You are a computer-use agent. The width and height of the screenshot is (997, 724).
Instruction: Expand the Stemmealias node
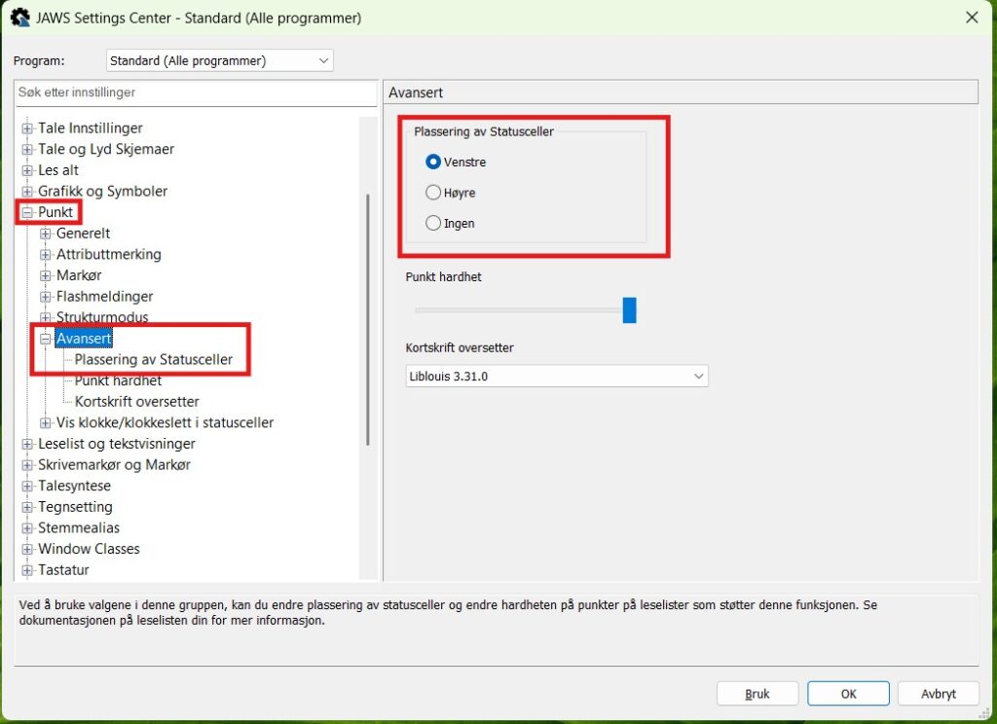pos(27,527)
